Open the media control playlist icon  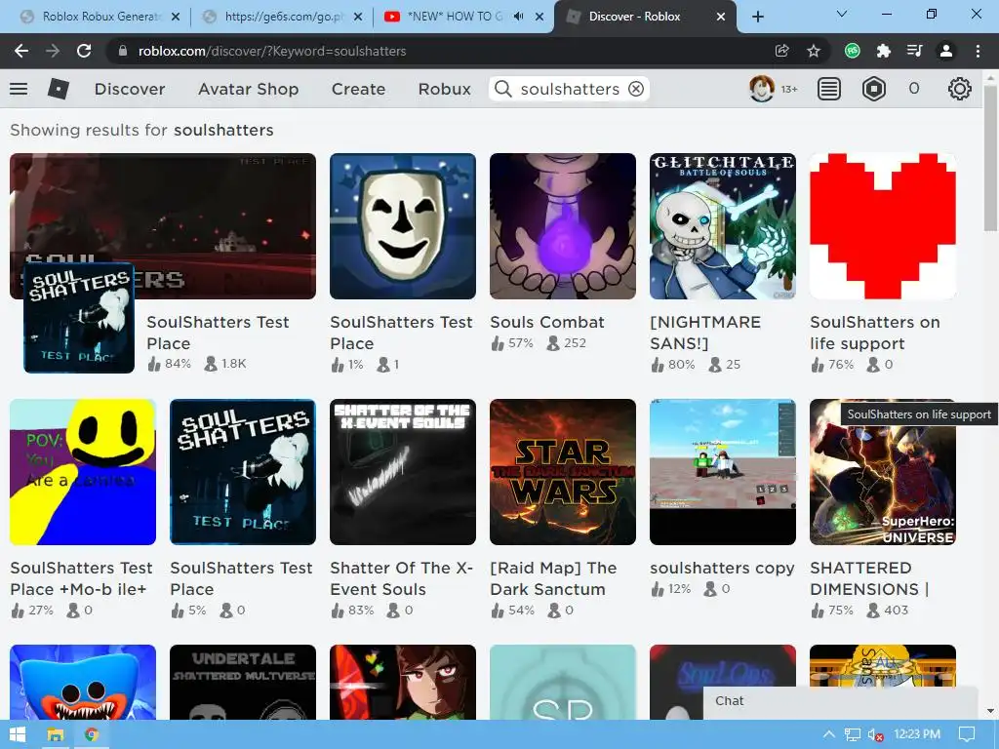click(x=915, y=51)
